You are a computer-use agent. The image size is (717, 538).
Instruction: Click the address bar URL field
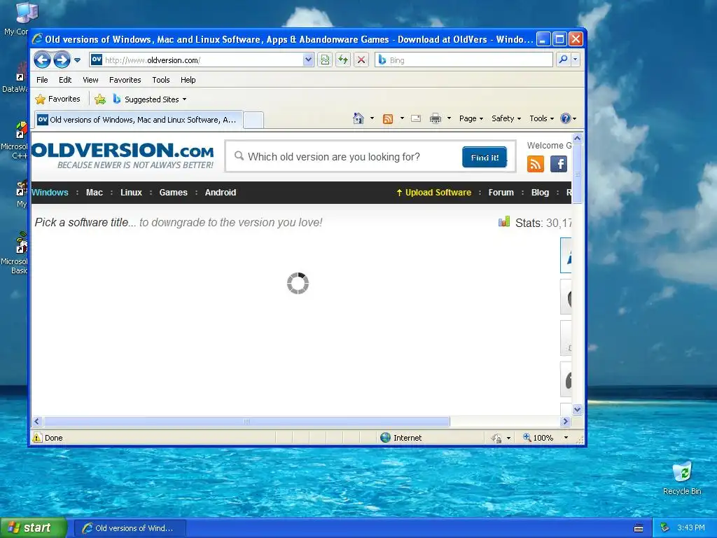click(x=197, y=60)
